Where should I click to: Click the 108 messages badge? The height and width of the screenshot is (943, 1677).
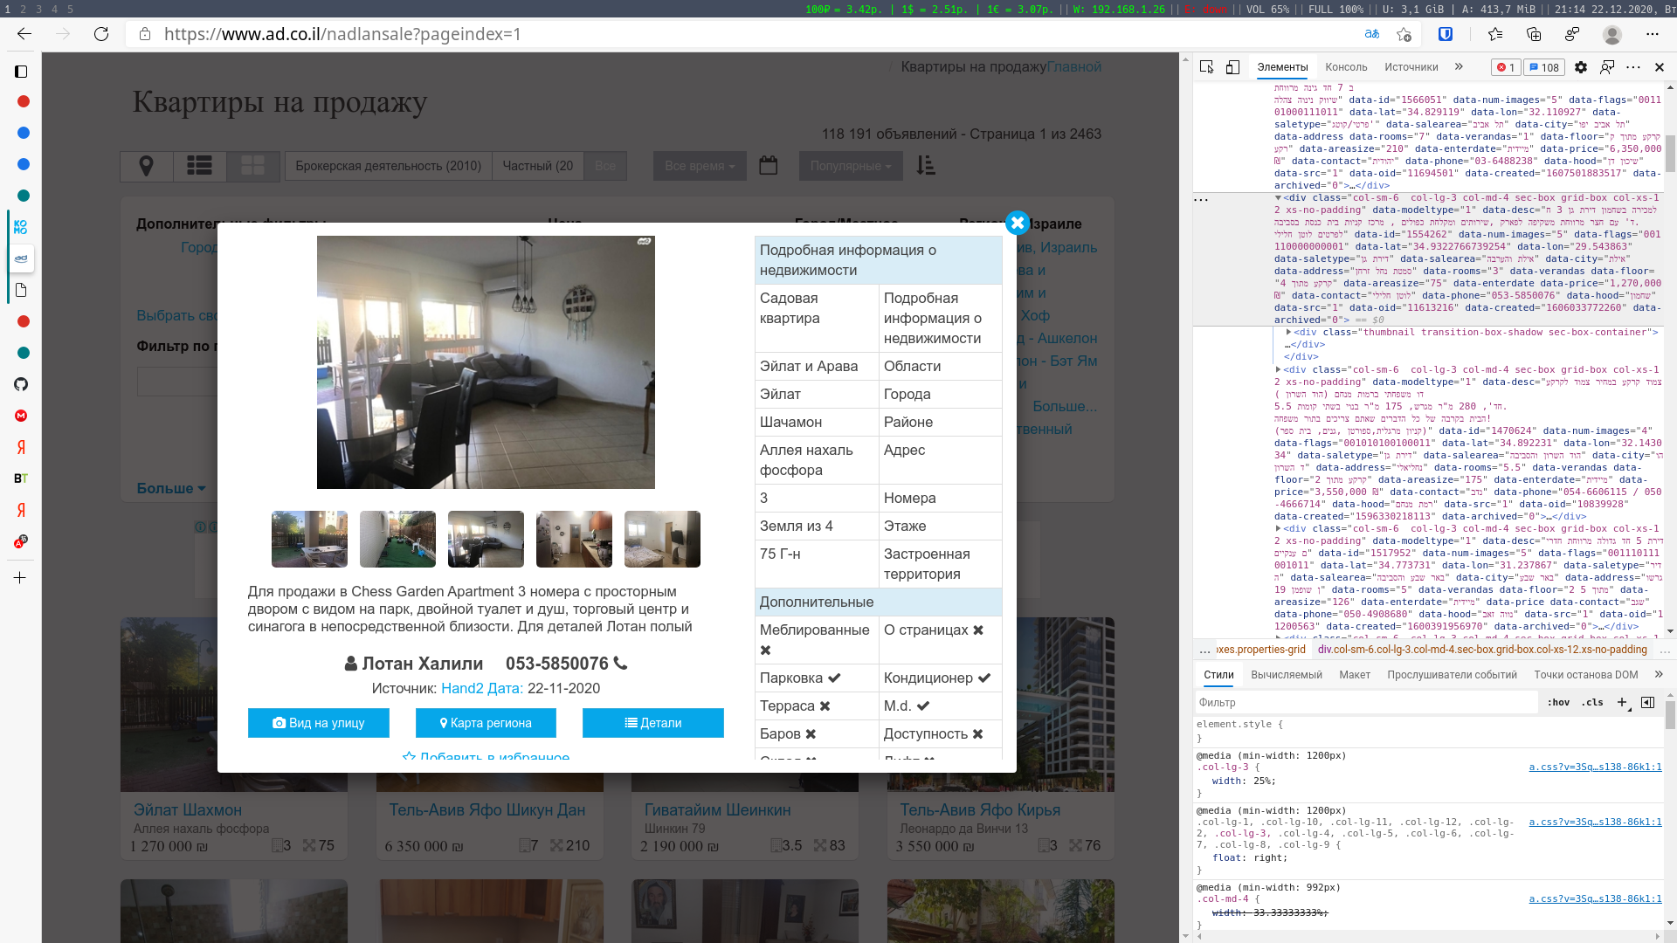click(1545, 67)
